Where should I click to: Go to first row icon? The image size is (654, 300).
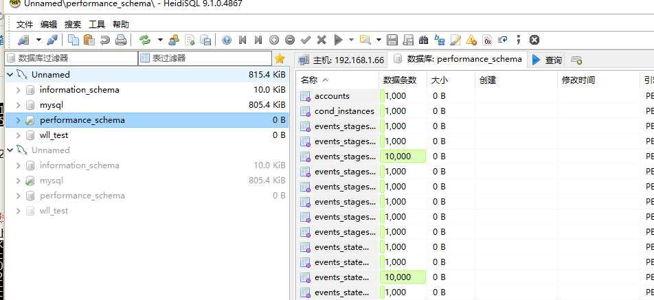point(243,40)
